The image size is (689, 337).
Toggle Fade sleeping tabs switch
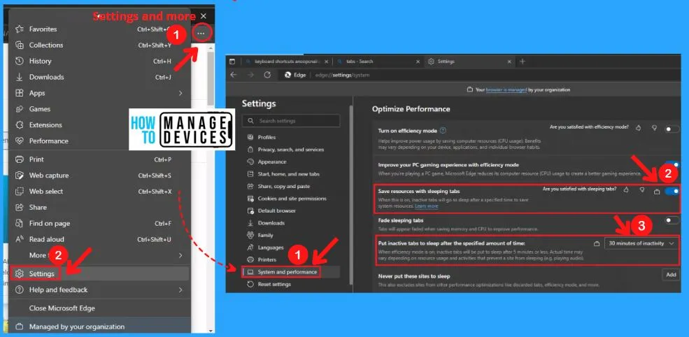pyautogui.click(x=672, y=220)
